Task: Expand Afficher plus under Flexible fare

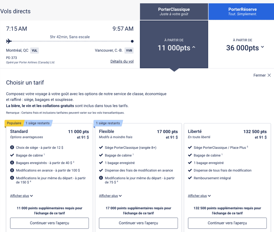Action: (110, 196)
